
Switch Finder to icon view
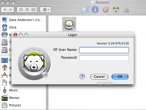21,9
